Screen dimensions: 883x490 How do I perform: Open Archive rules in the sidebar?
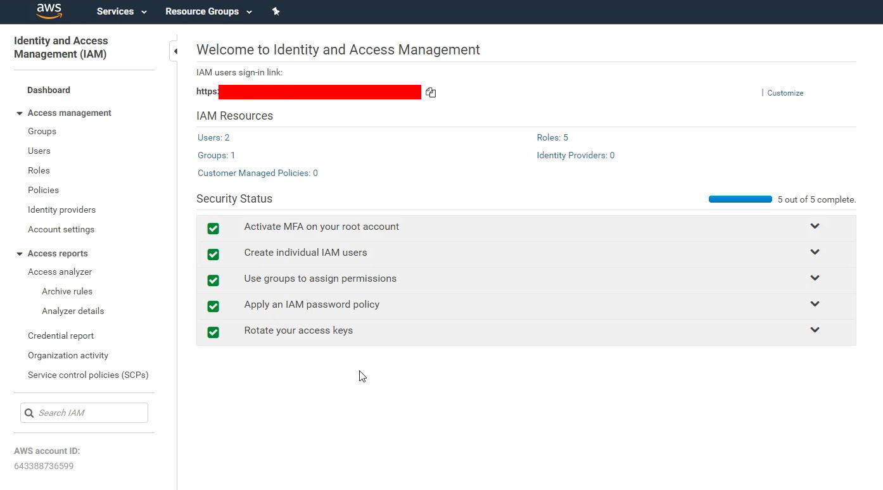point(67,291)
